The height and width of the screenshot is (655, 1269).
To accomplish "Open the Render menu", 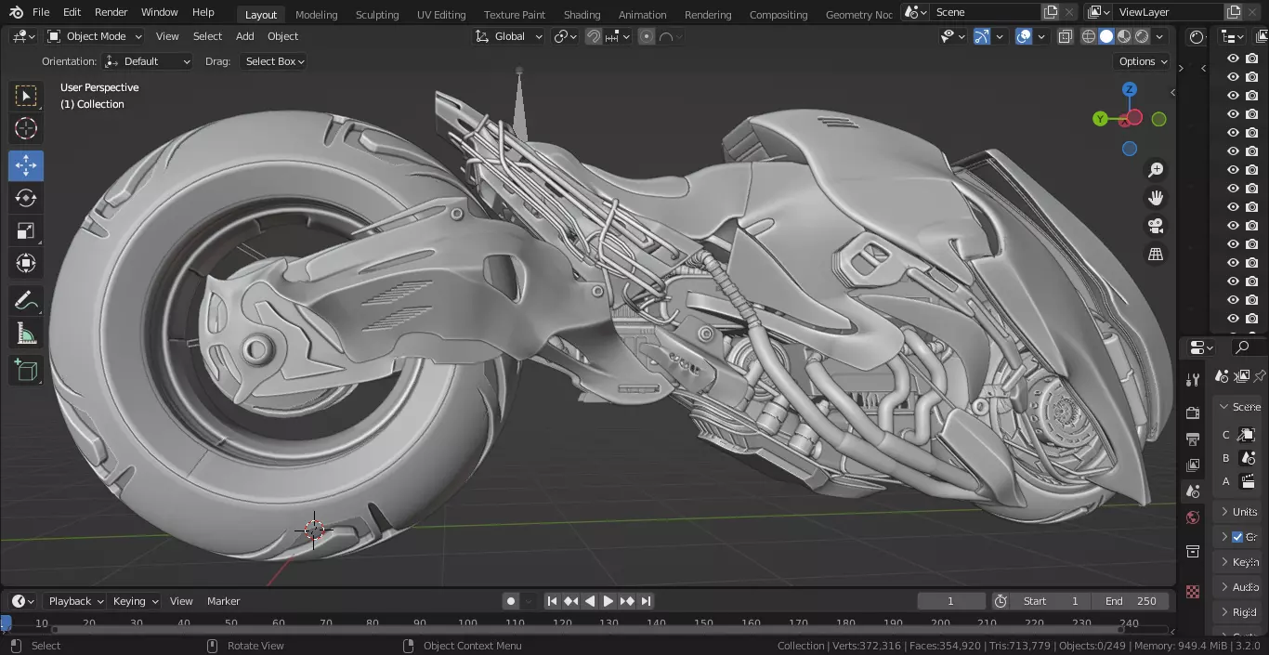I will [111, 12].
